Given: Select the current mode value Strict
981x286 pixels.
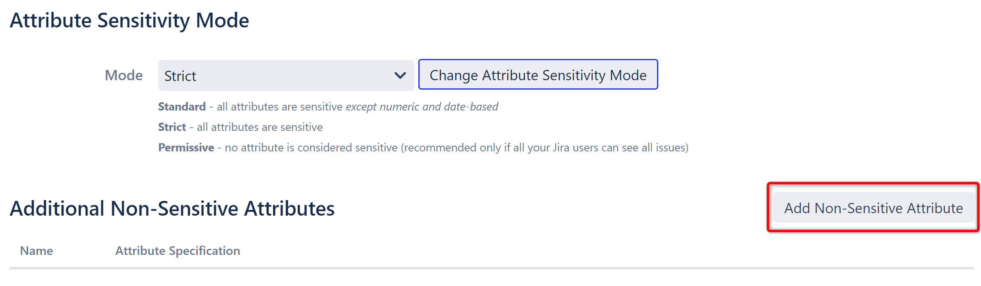Looking at the screenshot, I should [x=180, y=76].
